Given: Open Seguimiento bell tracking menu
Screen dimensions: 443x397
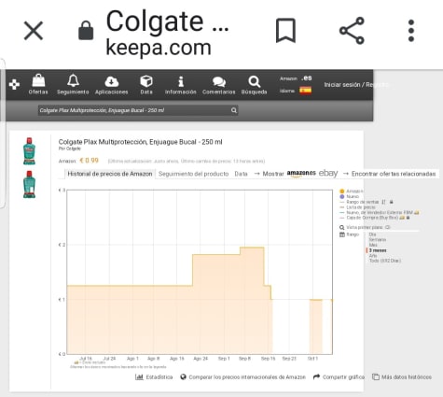Looking at the screenshot, I should click(73, 84).
